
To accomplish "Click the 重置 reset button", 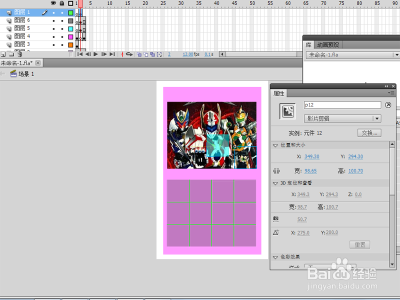I will tap(359, 244).
